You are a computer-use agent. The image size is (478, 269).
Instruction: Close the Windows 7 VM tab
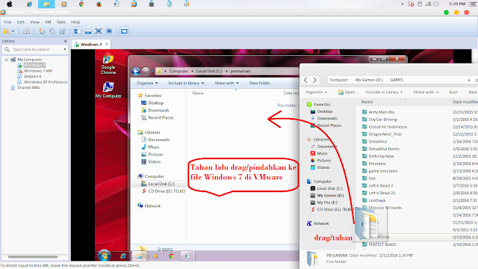(107, 44)
